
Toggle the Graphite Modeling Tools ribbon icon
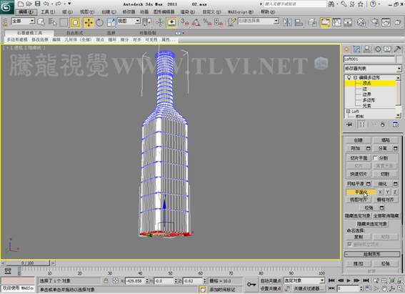pos(325,22)
